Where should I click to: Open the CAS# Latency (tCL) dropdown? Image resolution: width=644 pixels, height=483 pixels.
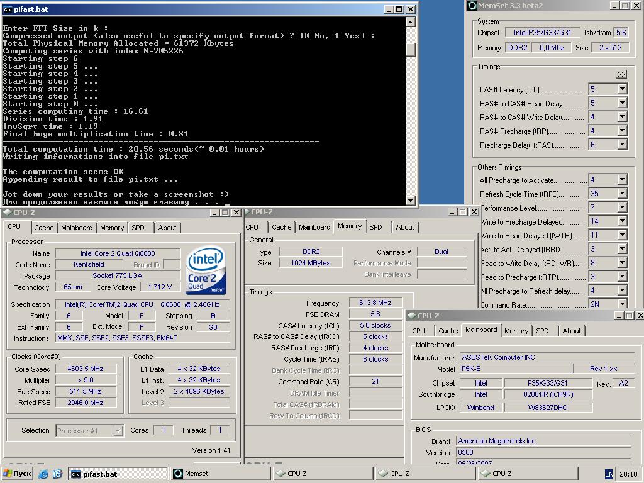click(622, 89)
